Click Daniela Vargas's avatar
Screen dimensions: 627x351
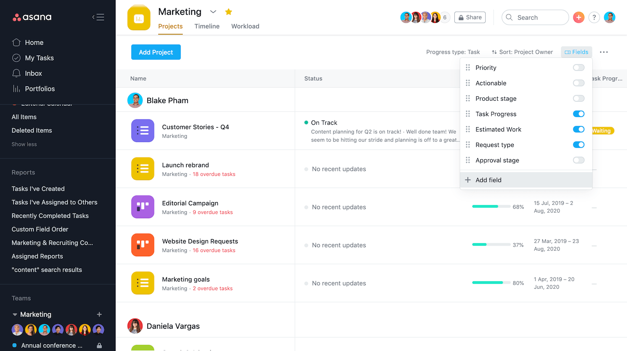[x=135, y=326]
